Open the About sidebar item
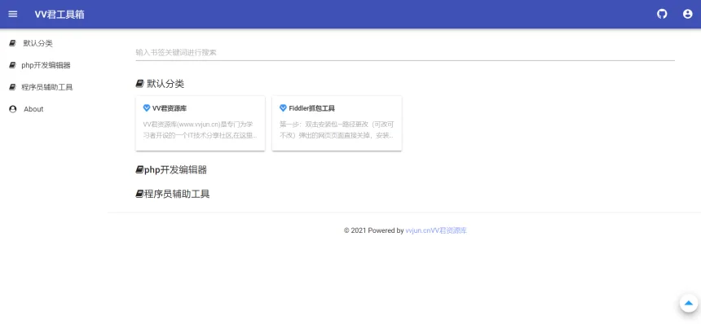 point(33,109)
